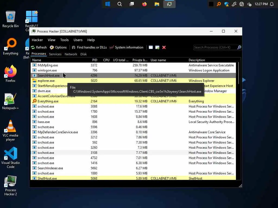
Task: Open the View menu
Action: coord(51,40)
